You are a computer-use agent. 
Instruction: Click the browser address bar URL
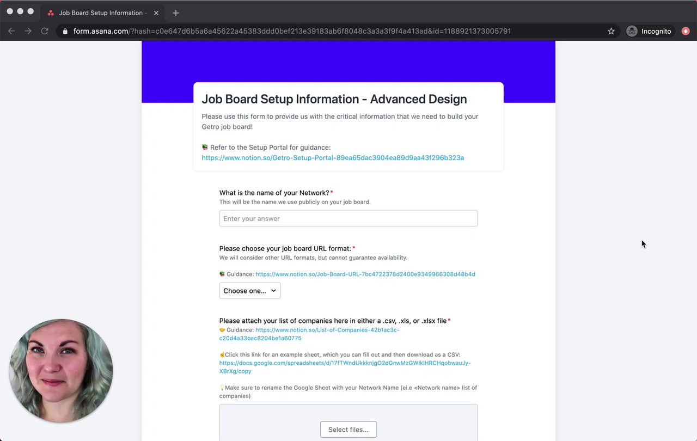(292, 31)
